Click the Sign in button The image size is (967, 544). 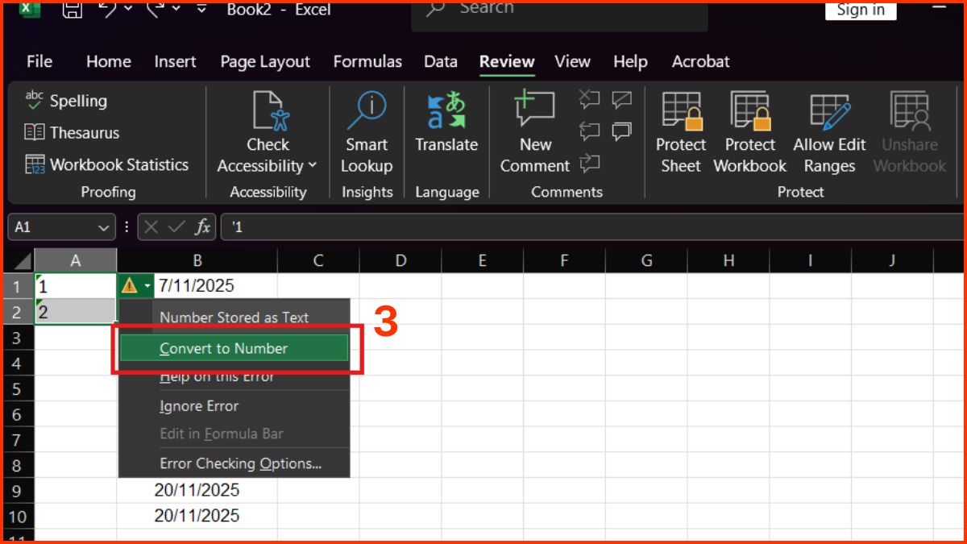tap(860, 10)
